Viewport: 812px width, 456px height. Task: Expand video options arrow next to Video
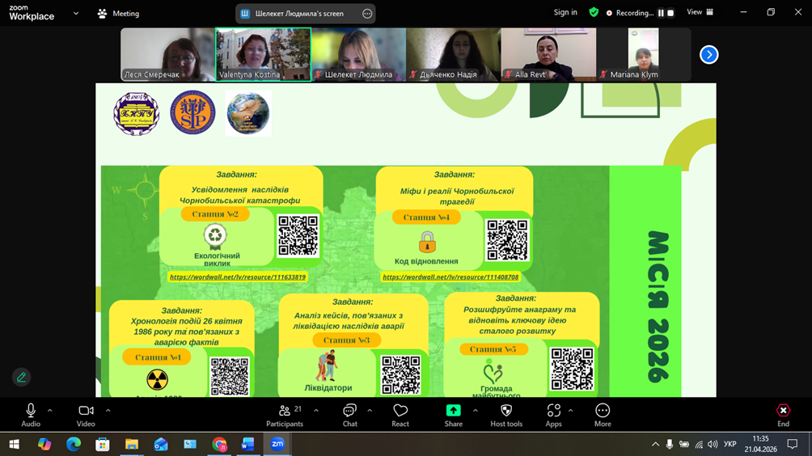[108, 411]
